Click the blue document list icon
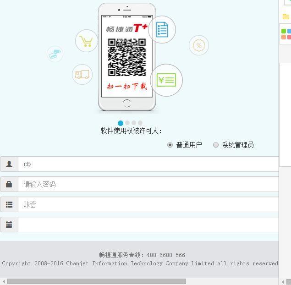The image size is (291, 285). 162,29
